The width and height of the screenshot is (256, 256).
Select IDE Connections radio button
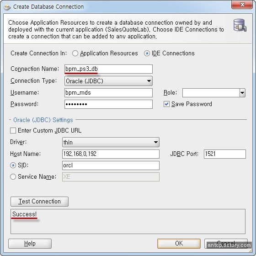(147, 53)
